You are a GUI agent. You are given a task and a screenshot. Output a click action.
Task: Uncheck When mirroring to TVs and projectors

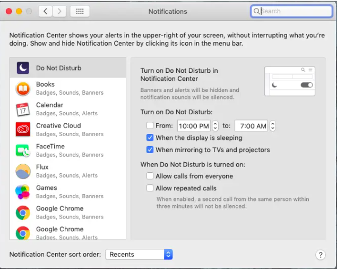click(150, 149)
